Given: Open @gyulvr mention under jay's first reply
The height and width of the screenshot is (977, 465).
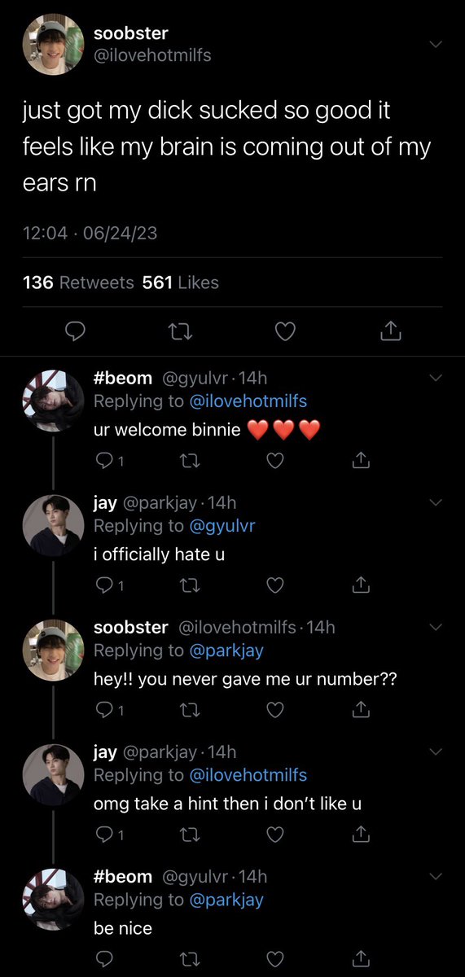Looking at the screenshot, I should [x=222, y=526].
